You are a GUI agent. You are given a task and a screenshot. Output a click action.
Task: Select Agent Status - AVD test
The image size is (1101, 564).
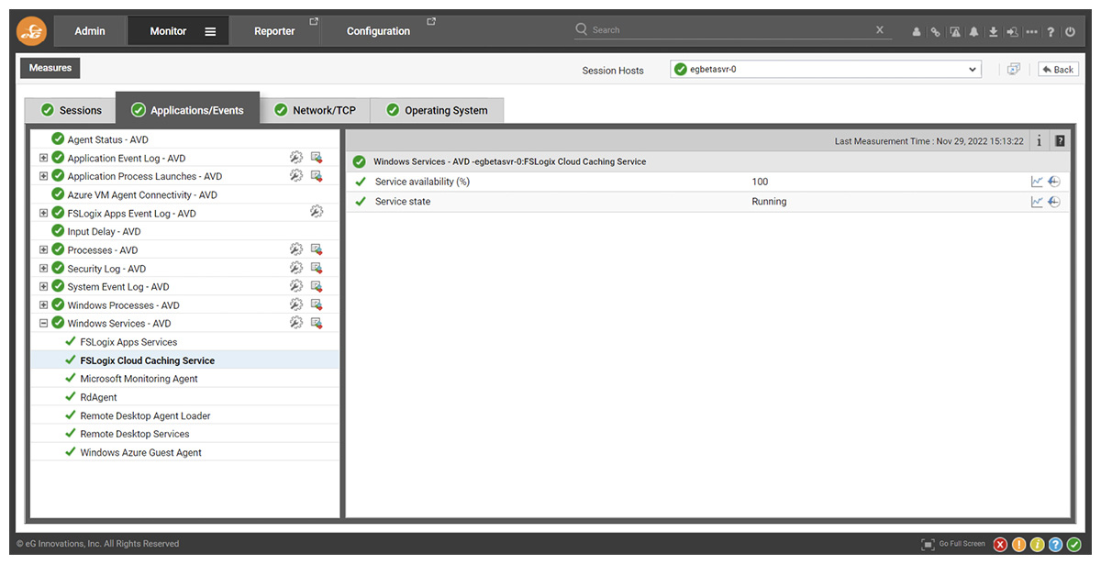(x=107, y=139)
